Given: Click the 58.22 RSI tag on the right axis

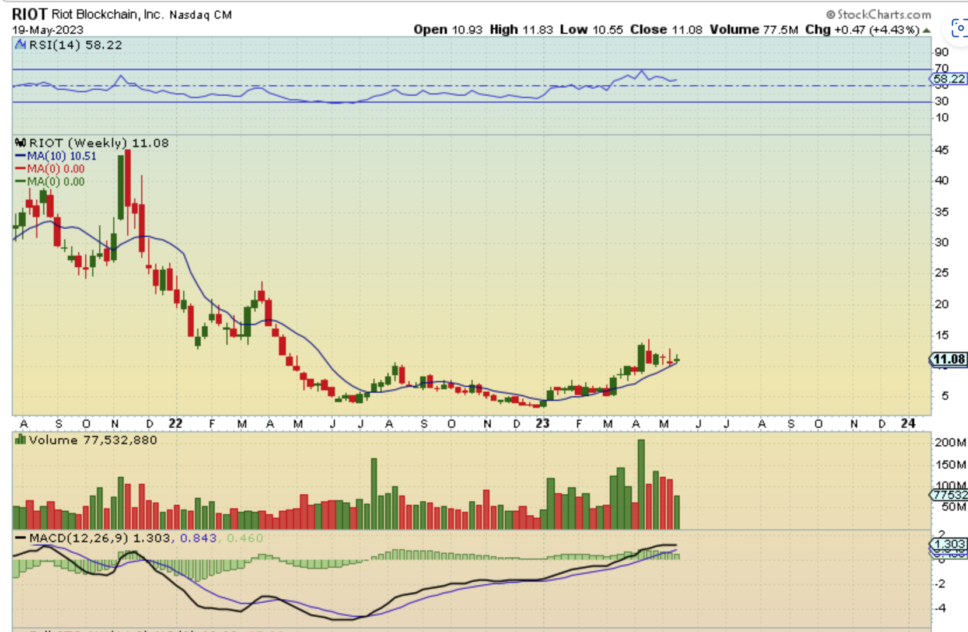Looking at the screenshot, I should point(949,79).
